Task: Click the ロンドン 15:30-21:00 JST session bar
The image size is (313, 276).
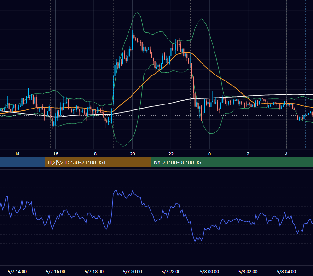Action: click(98, 162)
